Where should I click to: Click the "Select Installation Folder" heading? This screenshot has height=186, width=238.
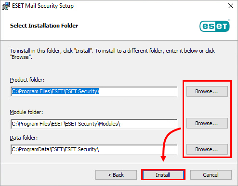tap(44, 26)
